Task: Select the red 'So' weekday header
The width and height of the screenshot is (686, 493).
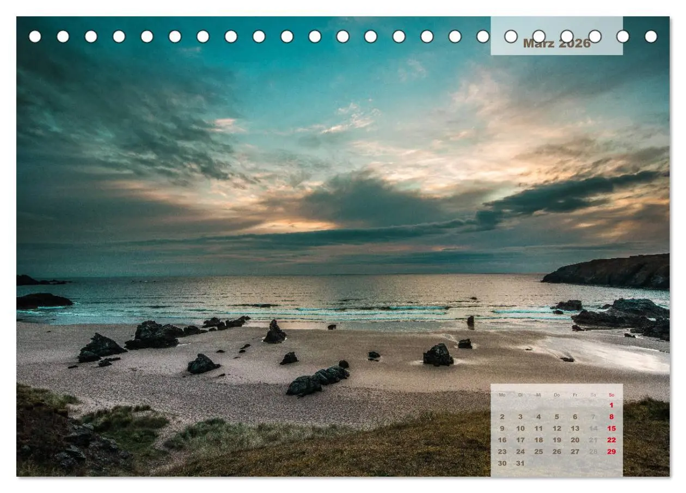Action: coord(611,395)
